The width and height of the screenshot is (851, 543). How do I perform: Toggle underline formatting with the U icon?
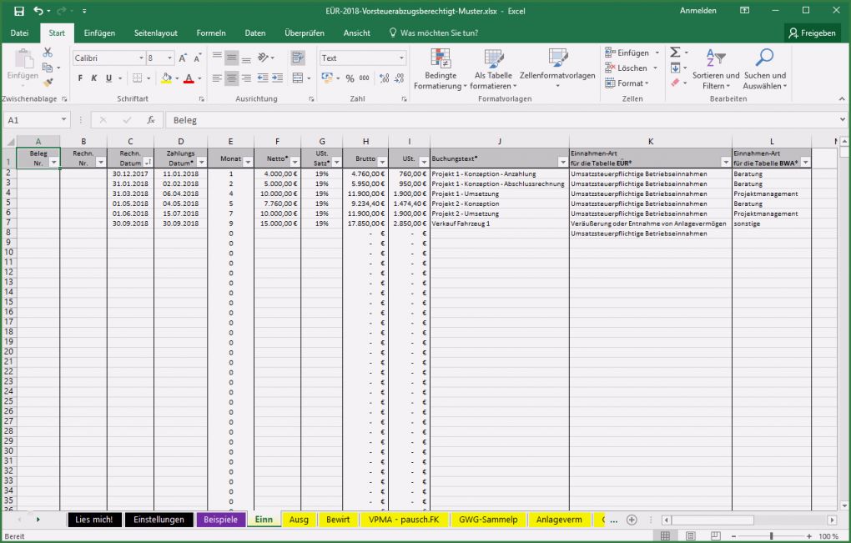108,78
